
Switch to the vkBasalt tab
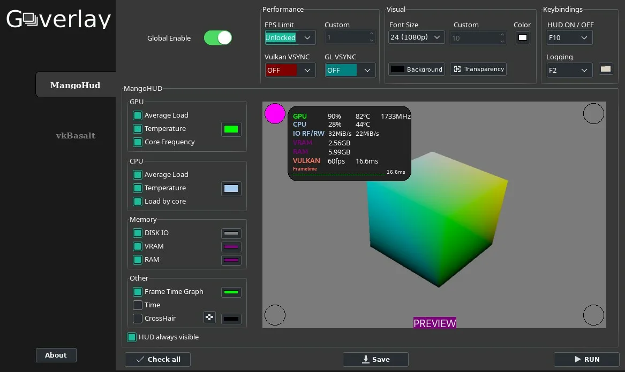click(x=76, y=135)
